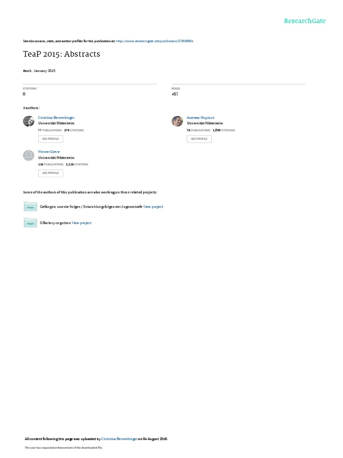Open Christina Bermeitinger author name link
Image resolution: width=343 pixels, height=458 pixels.
(x=56, y=118)
